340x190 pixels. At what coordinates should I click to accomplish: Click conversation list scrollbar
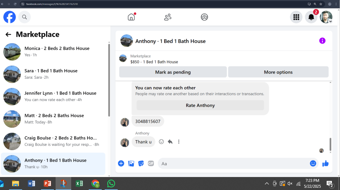[109, 80]
